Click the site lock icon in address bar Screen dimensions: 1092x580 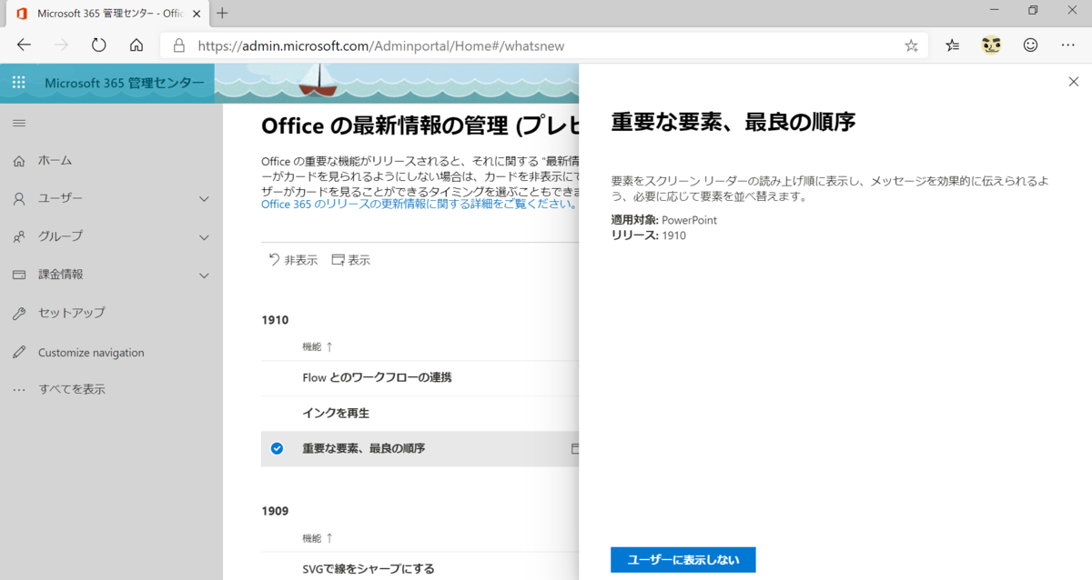click(x=178, y=45)
